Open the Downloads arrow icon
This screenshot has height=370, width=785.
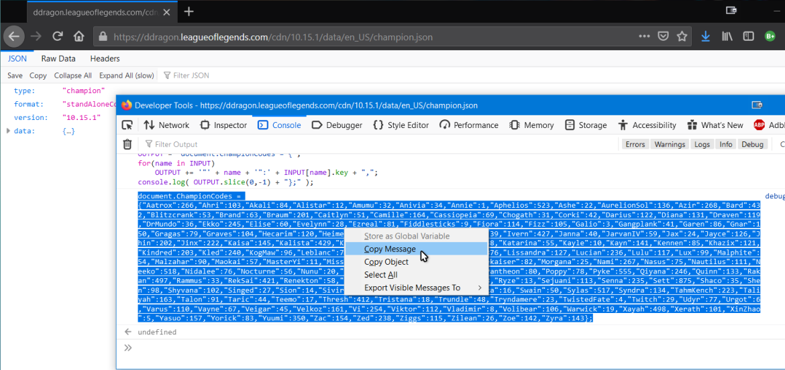point(705,36)
